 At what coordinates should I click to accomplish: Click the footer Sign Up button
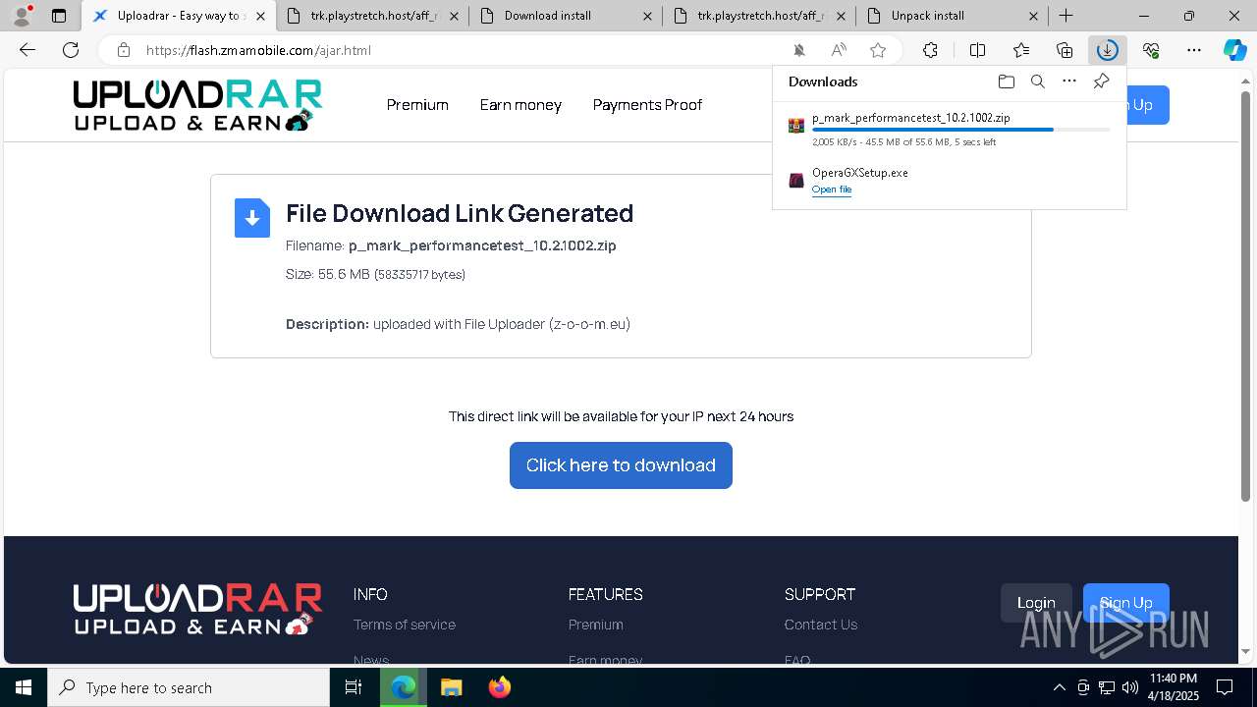(1125, 603)
